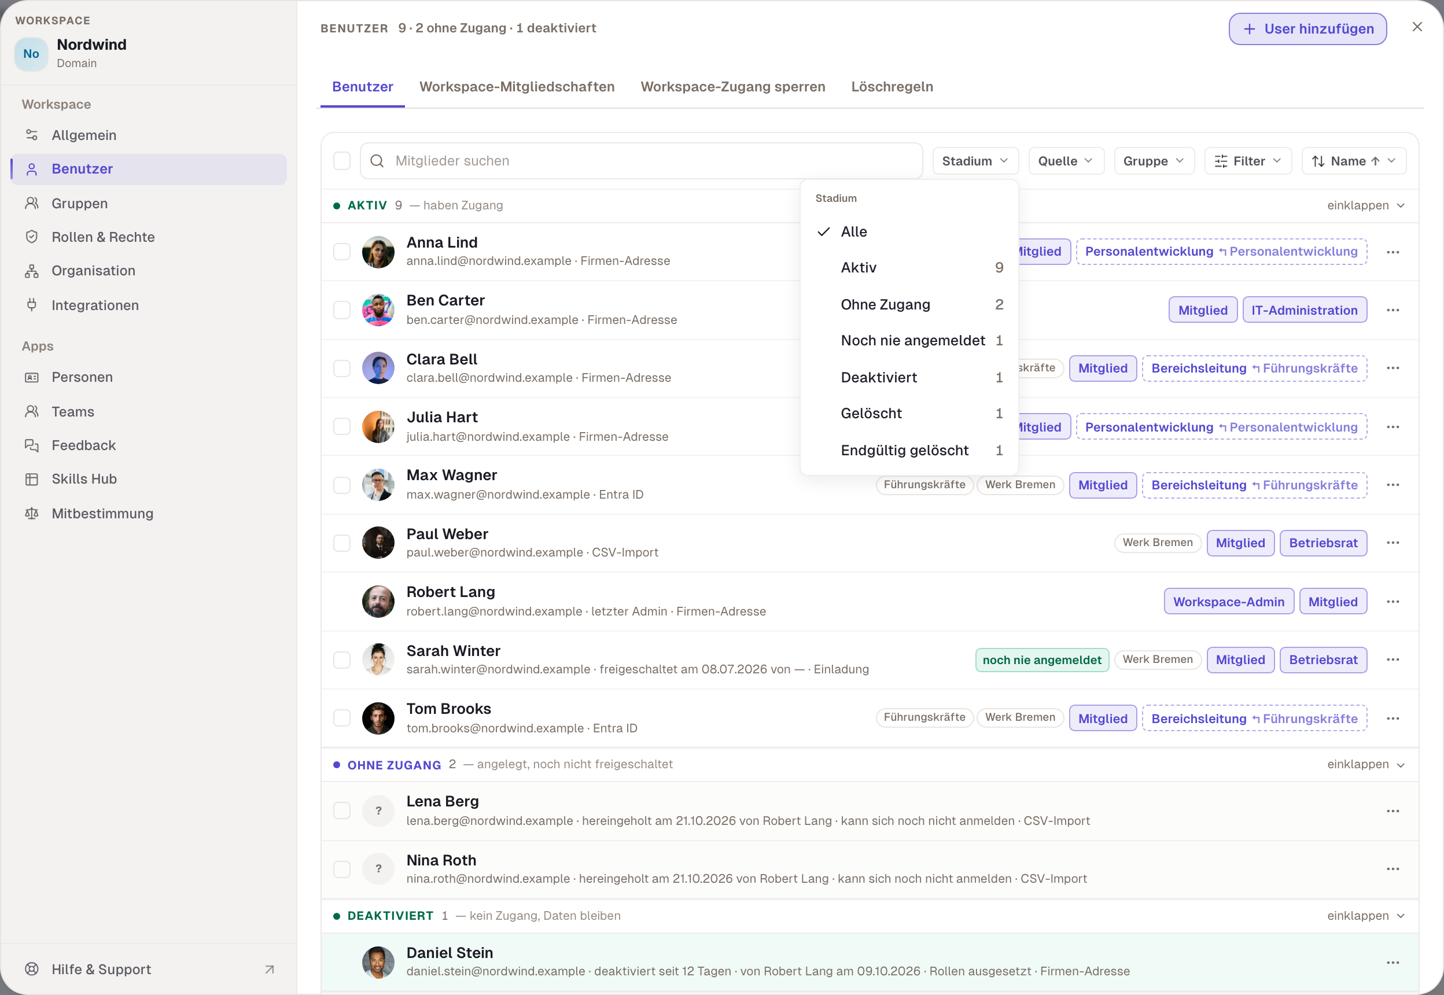Click Daniel Stein's avatar photo
This screenshot has height=995, width=1444.
click(378, 962)
